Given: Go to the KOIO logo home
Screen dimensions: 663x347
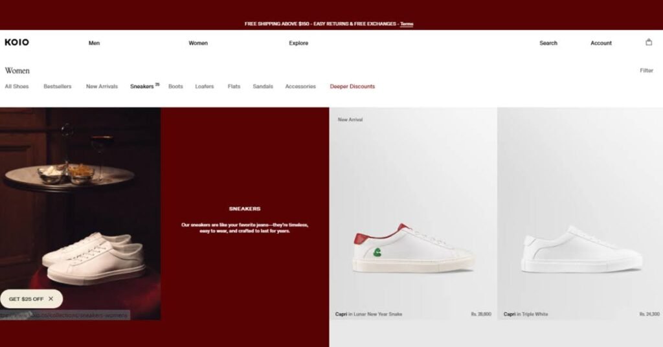Looking at the screenshot, I should tap(17, 42).
